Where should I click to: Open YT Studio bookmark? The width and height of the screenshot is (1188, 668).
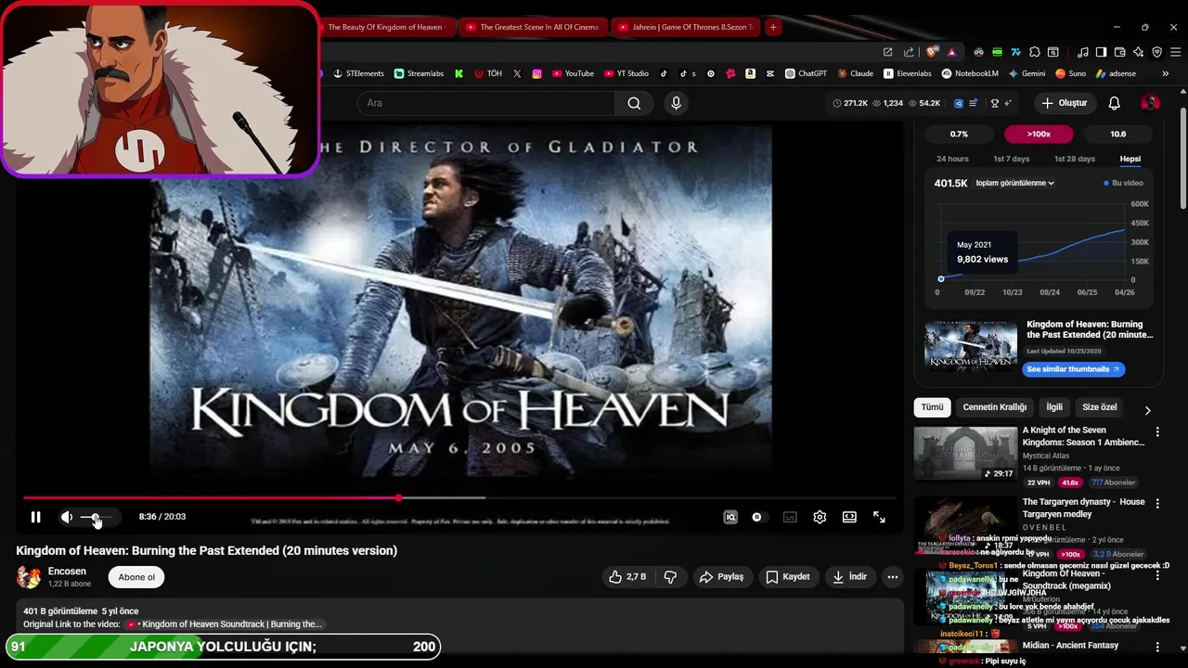pos(626,73)
